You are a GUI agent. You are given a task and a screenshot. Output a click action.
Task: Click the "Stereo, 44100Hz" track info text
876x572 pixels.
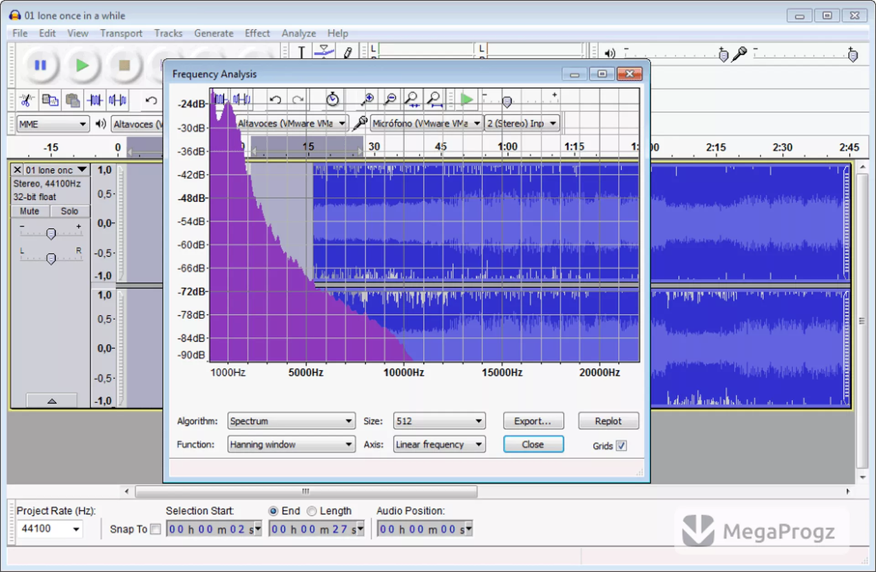[47, 183]
